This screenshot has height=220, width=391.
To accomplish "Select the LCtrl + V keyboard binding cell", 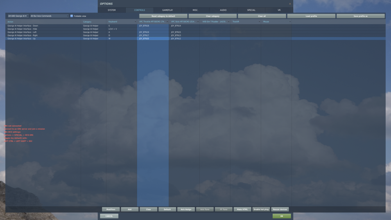I will tap(122, 29).
